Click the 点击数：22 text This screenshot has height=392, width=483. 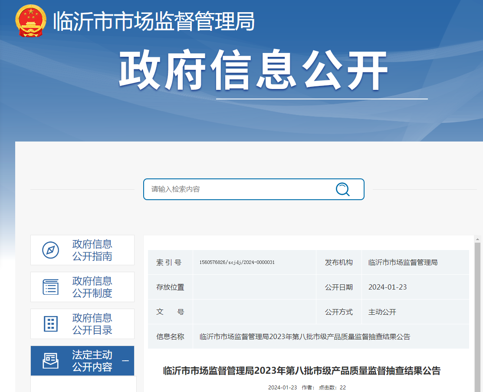coord(332,387)
